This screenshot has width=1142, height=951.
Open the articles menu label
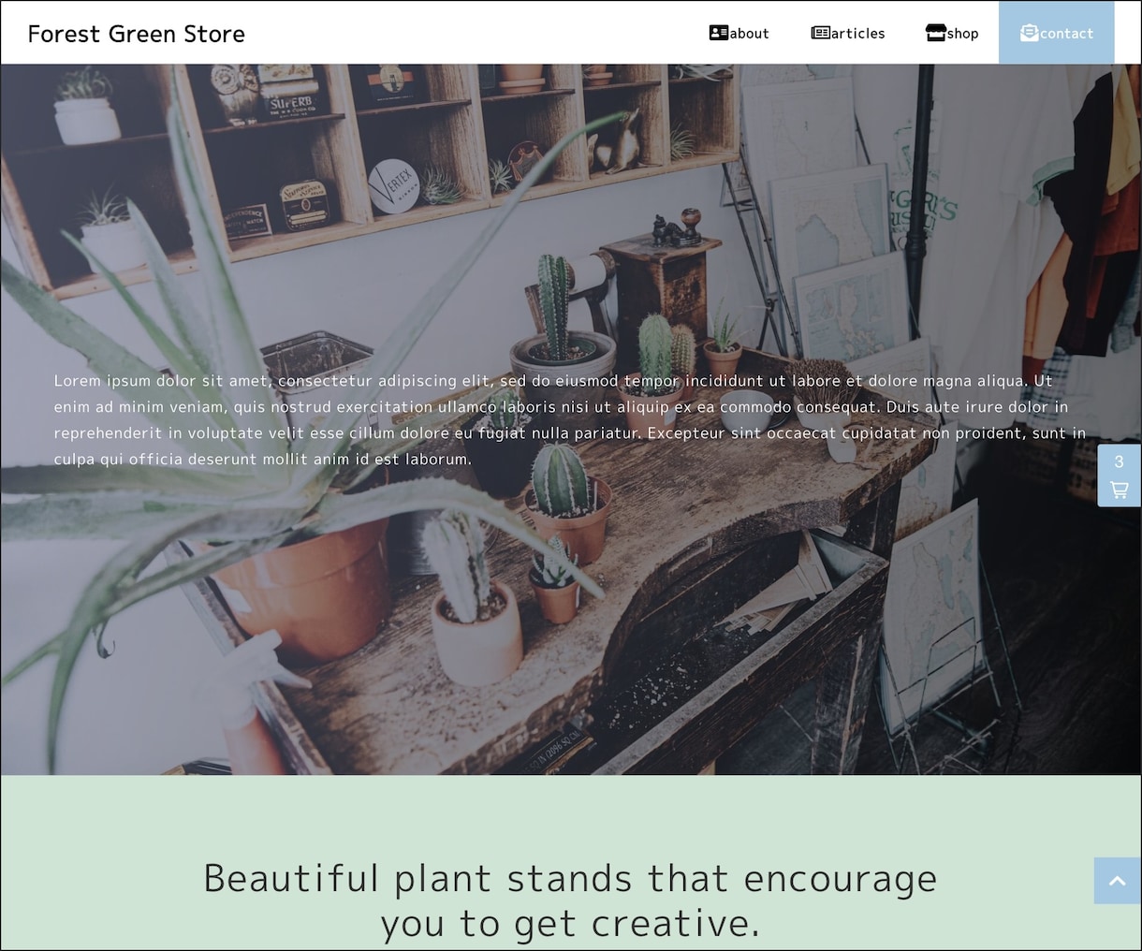point(858,34)
